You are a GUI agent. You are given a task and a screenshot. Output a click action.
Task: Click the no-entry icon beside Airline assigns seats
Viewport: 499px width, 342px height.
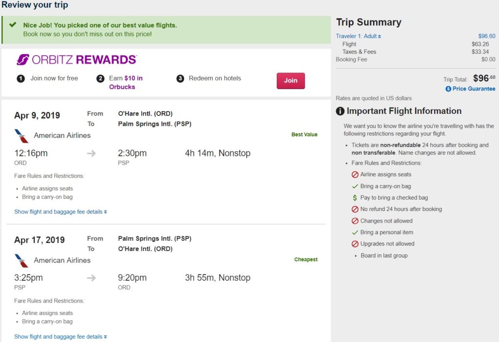click(x=355, y=175)
